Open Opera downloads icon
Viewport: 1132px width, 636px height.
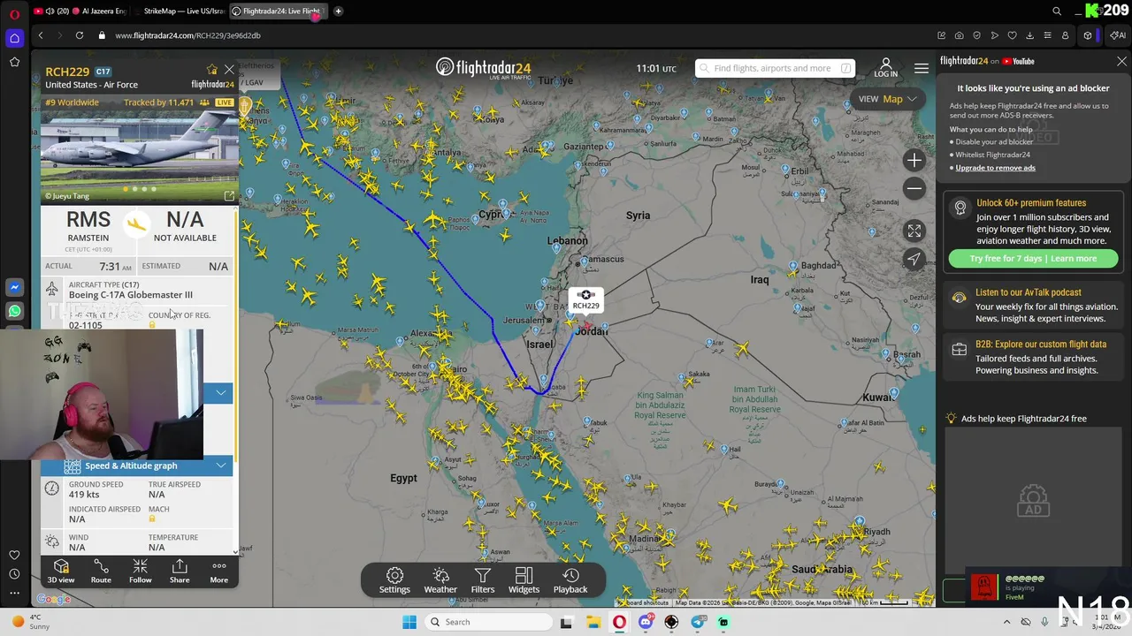[x=1029, y=35]
